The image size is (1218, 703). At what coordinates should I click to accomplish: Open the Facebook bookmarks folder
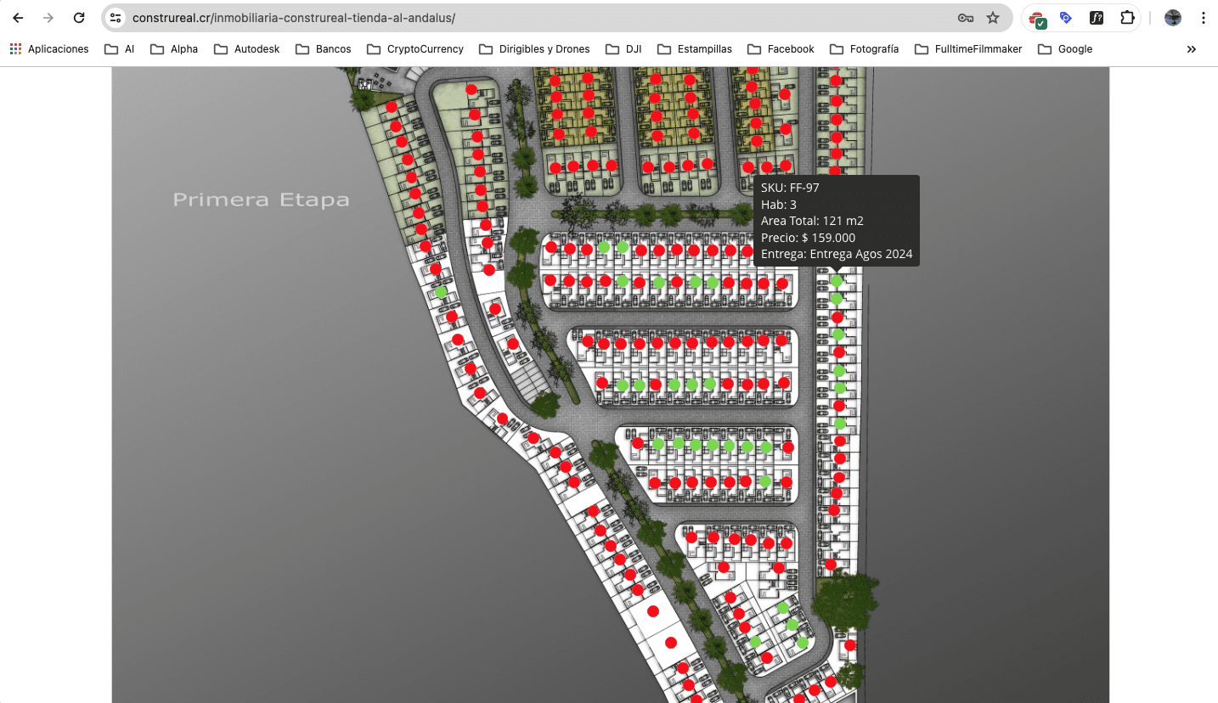coord(781,49)
